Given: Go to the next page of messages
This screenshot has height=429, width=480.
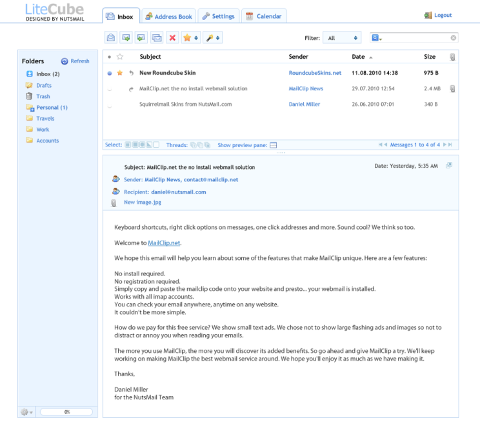Looking at the screenshot, I should click(445, 145).
